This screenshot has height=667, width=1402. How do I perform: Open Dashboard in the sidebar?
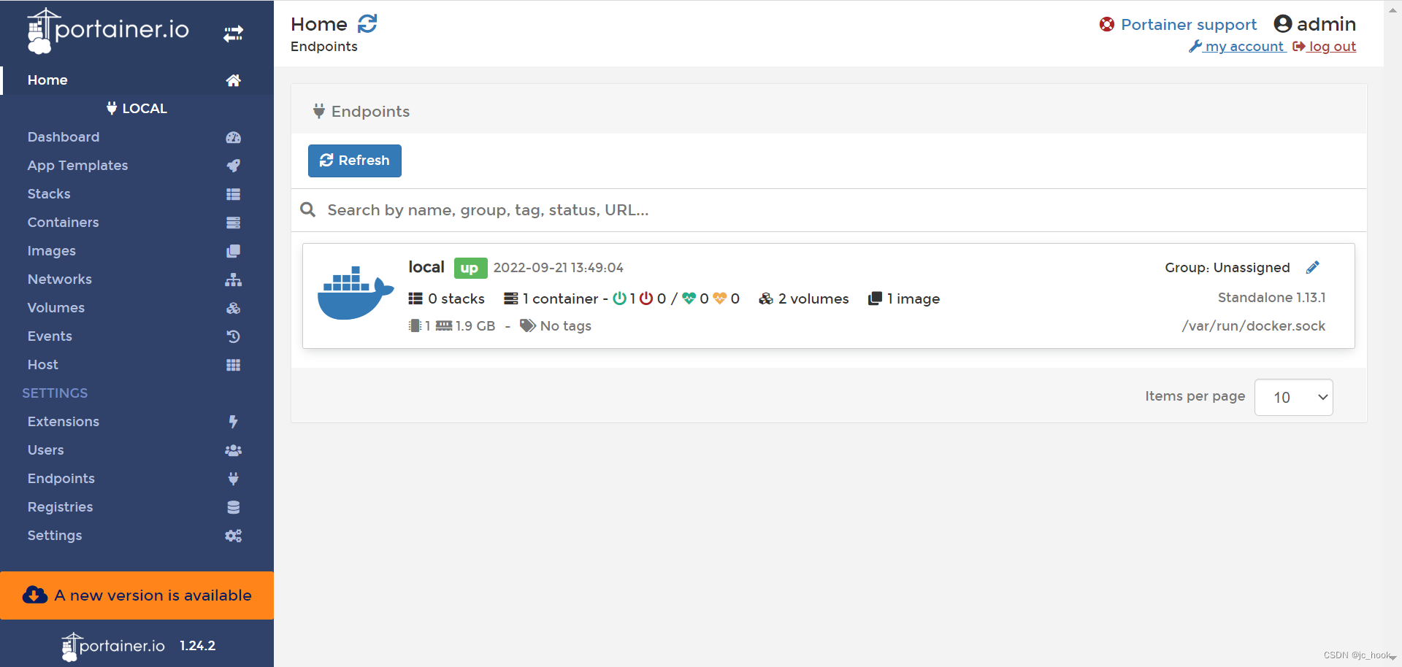click(64, 137)
